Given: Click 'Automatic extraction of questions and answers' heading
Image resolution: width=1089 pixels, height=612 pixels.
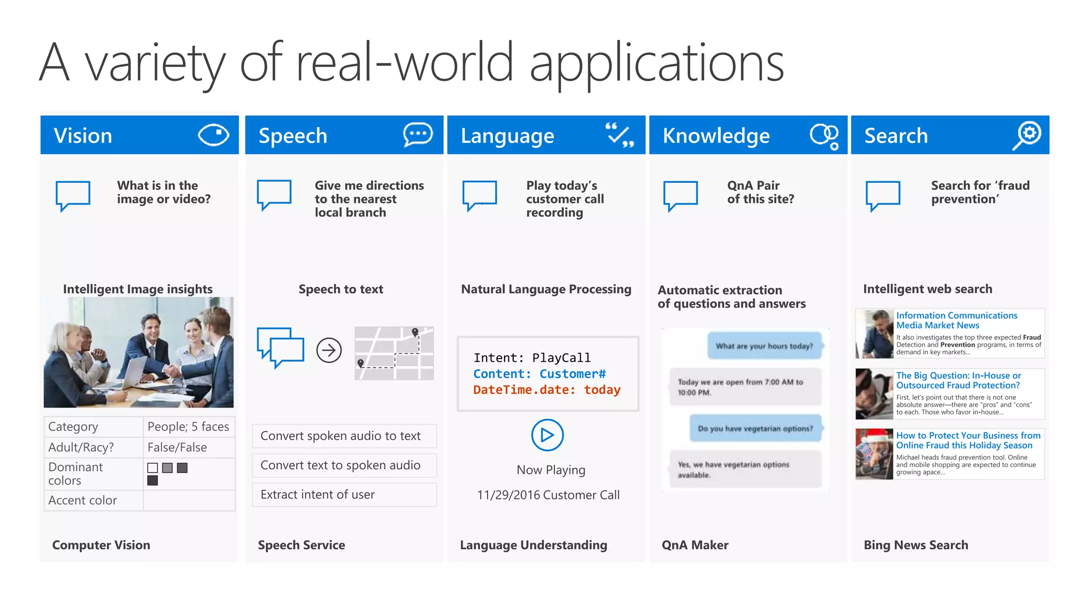Looking at the screenshot, I should 732,297.
